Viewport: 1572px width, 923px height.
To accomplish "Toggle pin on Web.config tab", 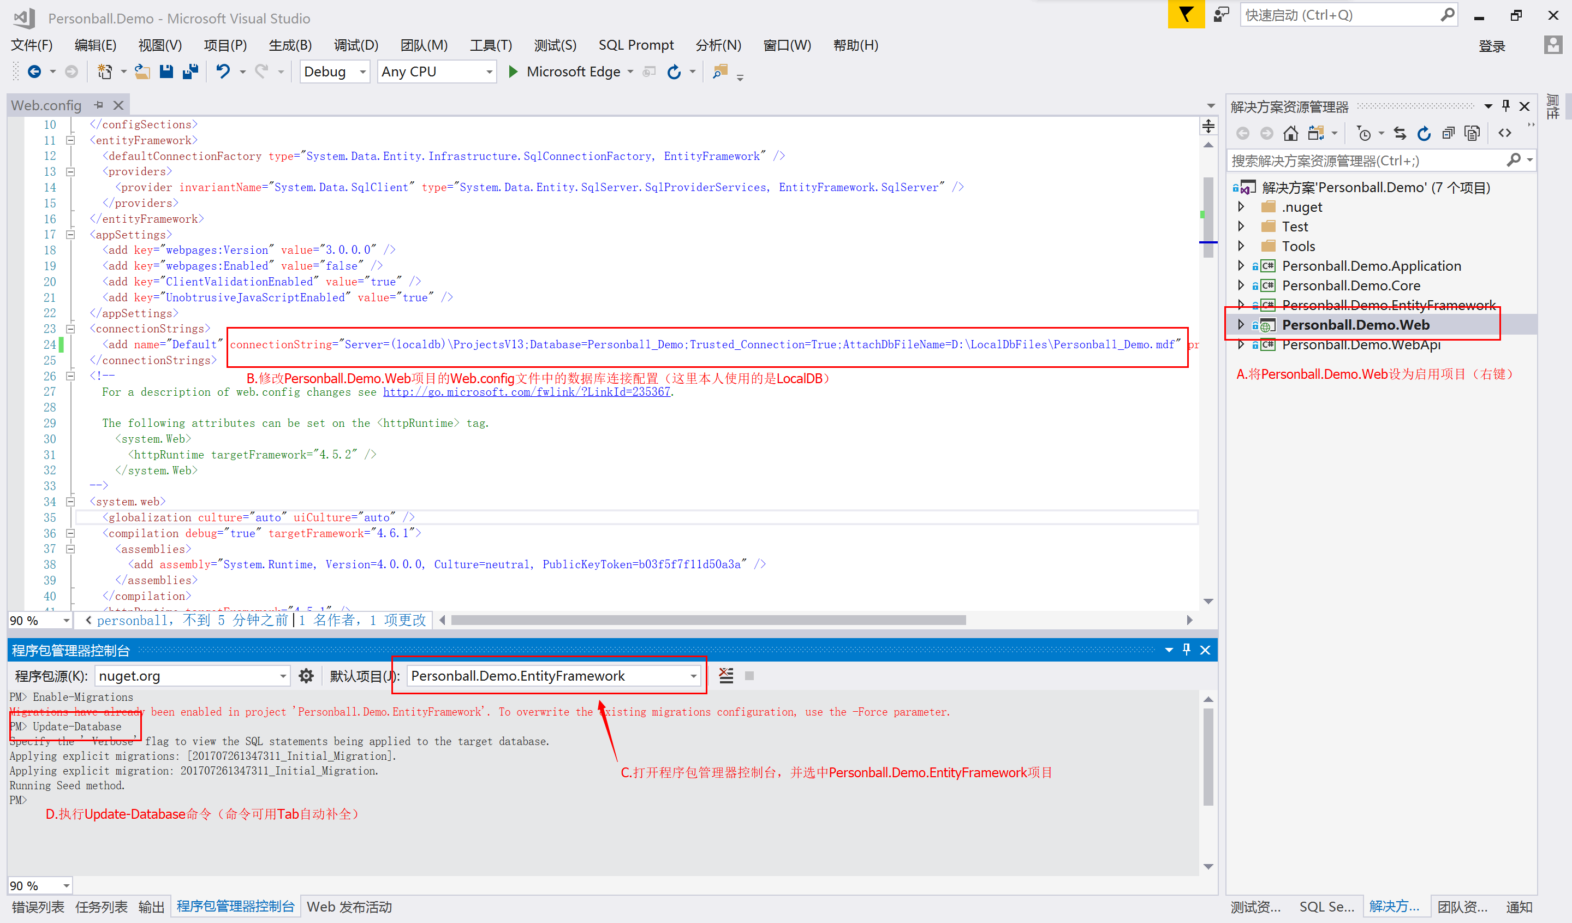I will tap(99, 105).
